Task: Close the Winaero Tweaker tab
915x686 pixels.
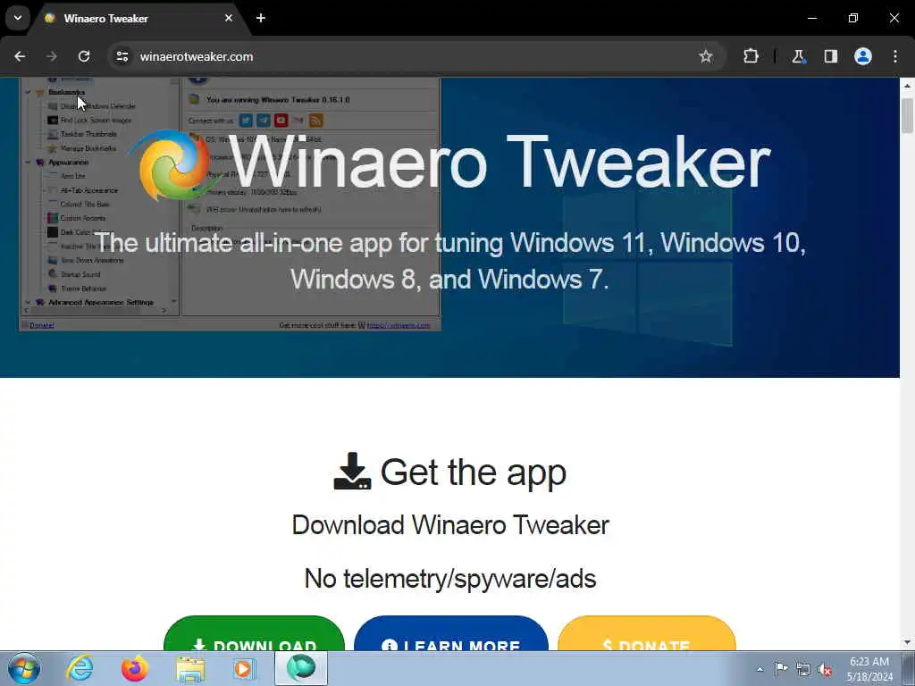Action: tap(229, 18)
